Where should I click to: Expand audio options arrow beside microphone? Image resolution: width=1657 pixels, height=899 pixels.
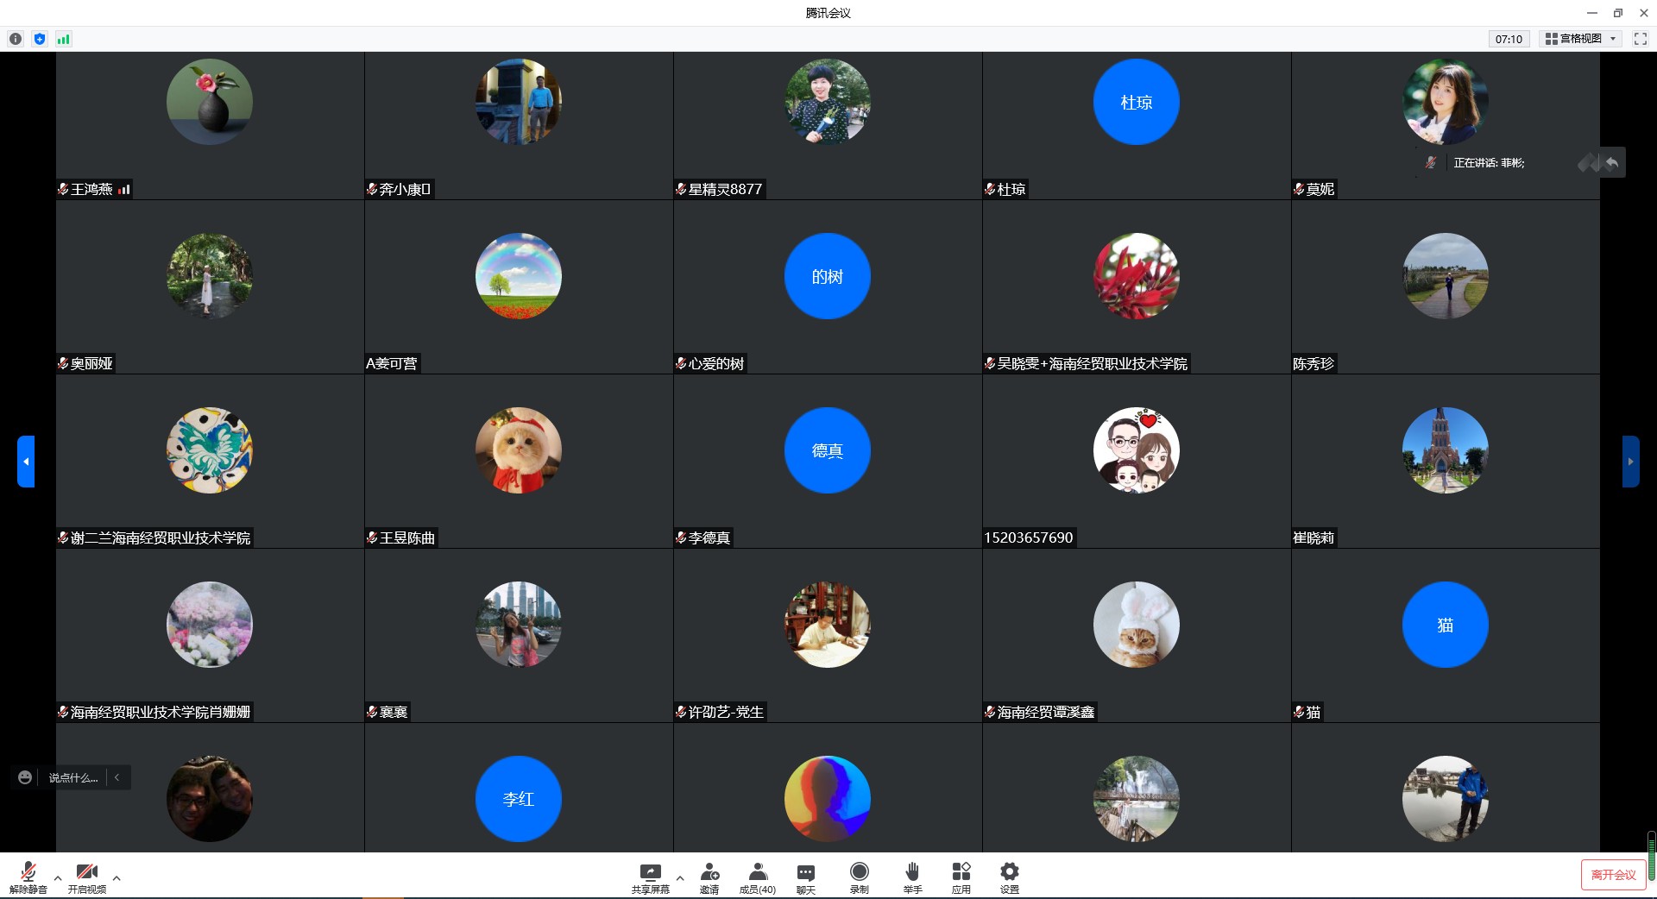(x=58, y=878)
